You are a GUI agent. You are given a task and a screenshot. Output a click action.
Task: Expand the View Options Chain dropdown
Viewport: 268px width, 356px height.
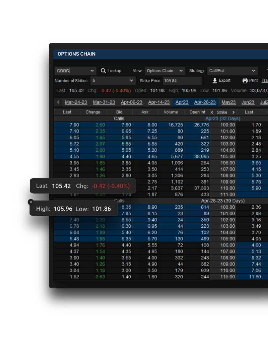coord(181,71)
